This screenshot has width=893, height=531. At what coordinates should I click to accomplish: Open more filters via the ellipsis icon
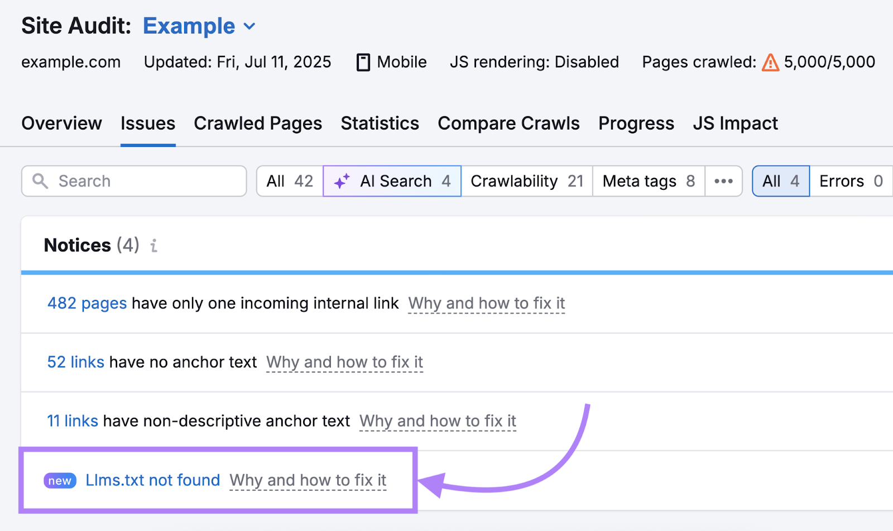724,181
